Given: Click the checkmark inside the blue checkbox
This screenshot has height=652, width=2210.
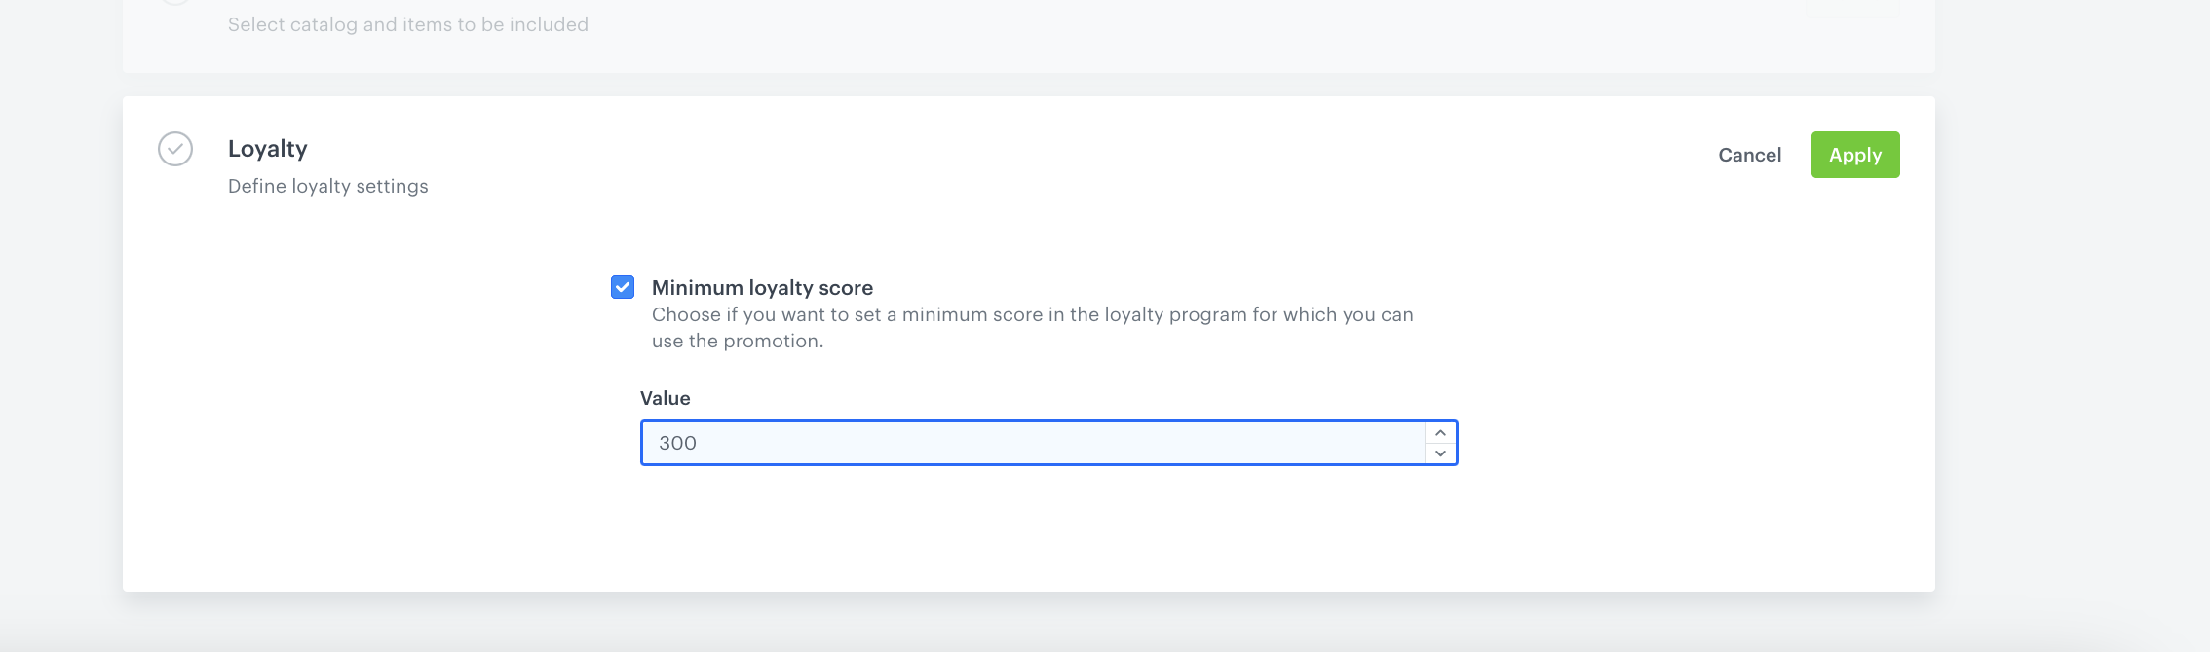Looking at the screenshot, I should pyautogui.click(x=623, y=287).
